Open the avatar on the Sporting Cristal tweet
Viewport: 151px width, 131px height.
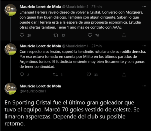pyautogui.click(x=11, y=89)
